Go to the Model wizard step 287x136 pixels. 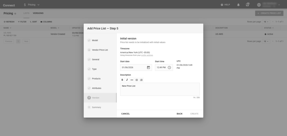tap(95, 40)
